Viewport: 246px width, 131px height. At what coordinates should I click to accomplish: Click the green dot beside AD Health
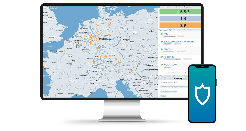162,57
